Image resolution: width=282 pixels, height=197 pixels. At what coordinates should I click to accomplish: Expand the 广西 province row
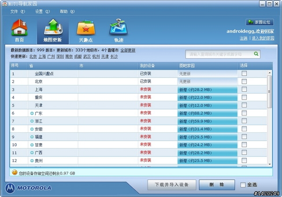click(x=32, y=152)
